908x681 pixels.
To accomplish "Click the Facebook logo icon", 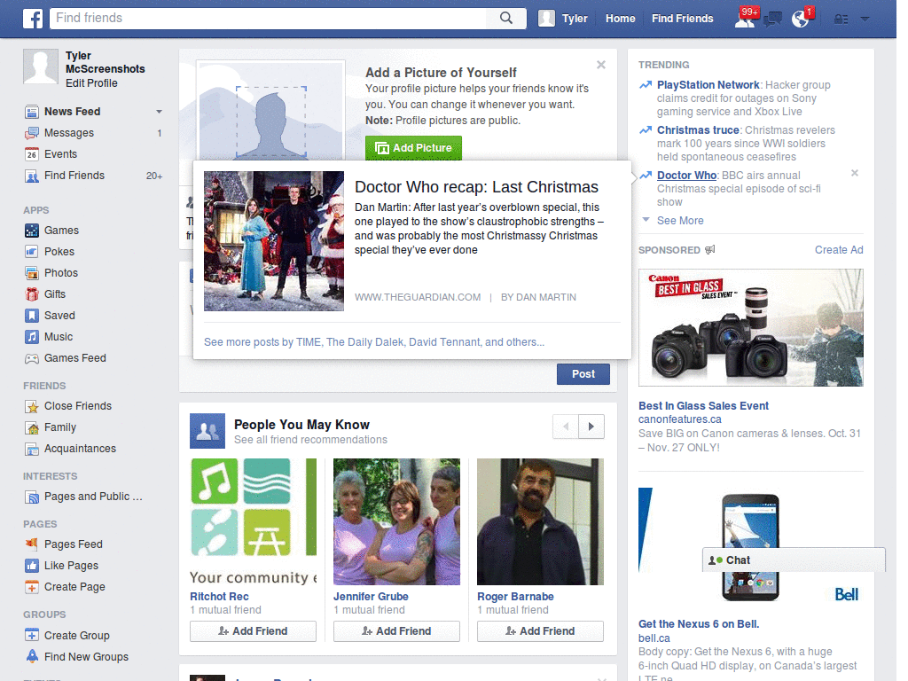I will click(x=33, y=19).
